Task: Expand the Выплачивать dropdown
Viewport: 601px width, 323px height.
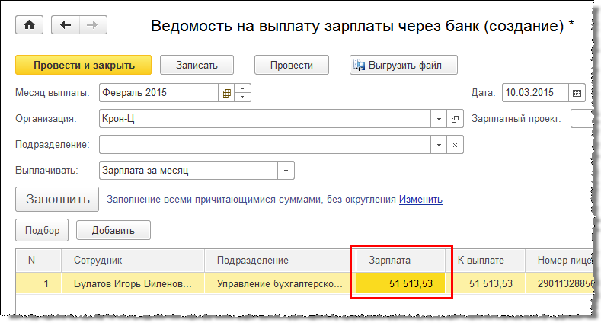Action: 286,171
